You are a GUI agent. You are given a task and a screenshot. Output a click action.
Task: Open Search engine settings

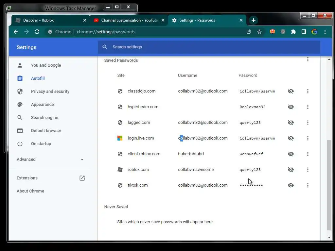tap(44, 118)
